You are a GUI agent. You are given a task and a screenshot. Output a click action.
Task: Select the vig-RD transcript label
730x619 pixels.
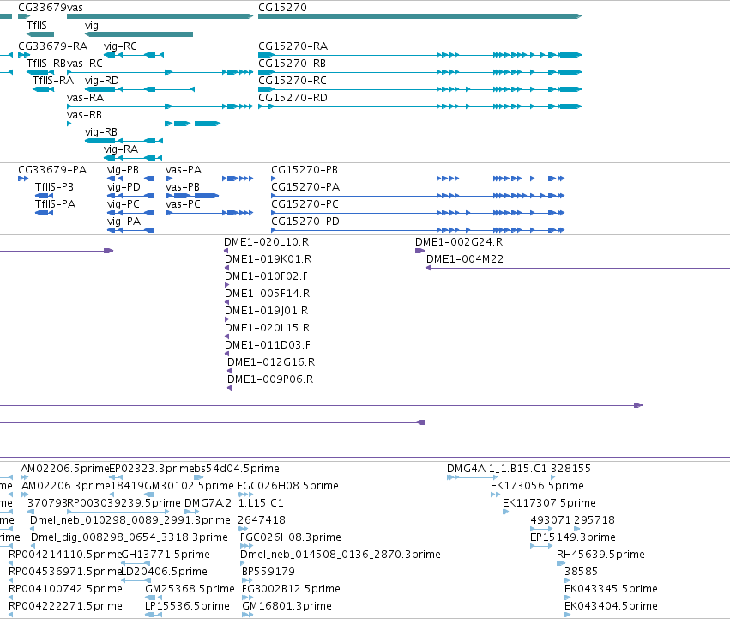pos(101,81)
